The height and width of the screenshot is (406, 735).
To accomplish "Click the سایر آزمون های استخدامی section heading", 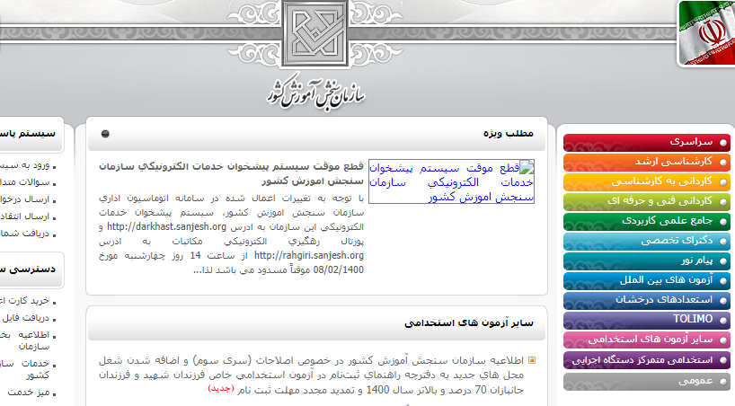I will [469, 323].
